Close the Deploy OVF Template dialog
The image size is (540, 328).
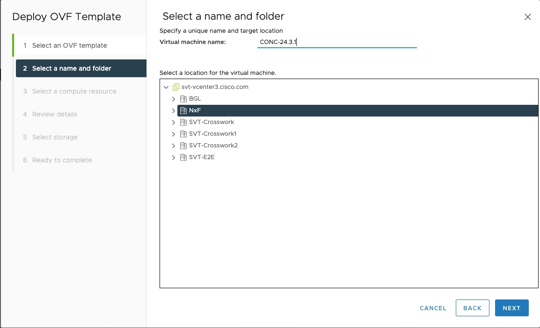[527, 17]
